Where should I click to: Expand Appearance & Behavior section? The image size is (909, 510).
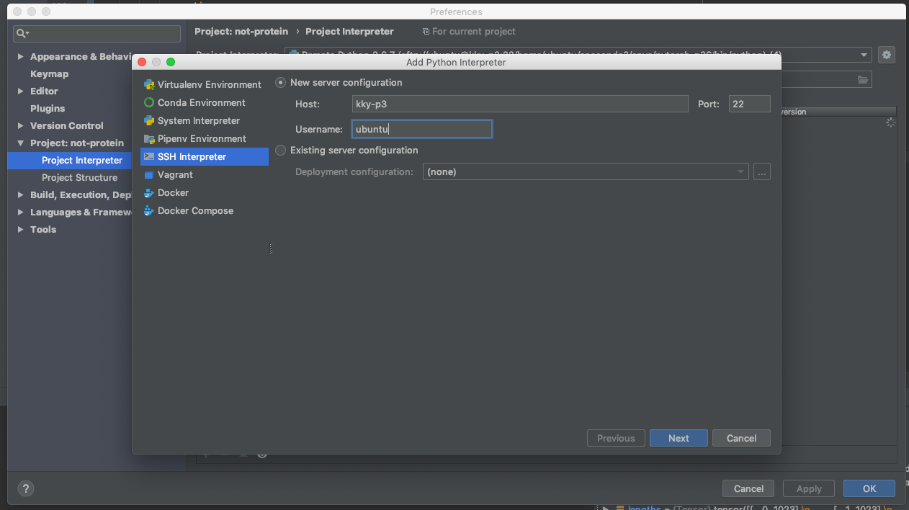20,56
